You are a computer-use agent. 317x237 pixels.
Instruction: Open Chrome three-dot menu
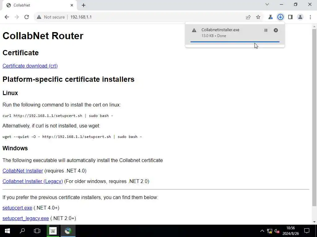[310, 17]
